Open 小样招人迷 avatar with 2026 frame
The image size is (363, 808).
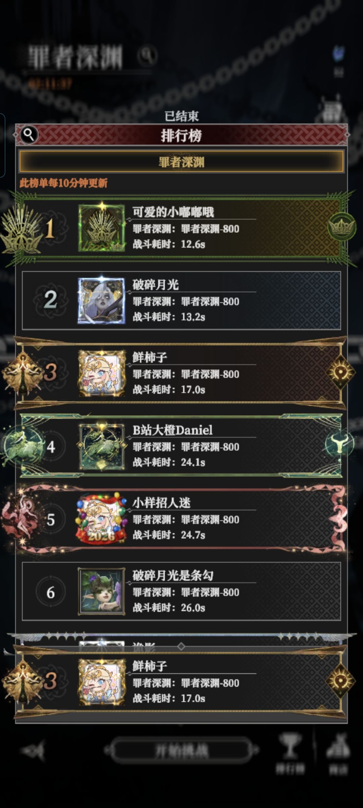[x=102, y=518]
